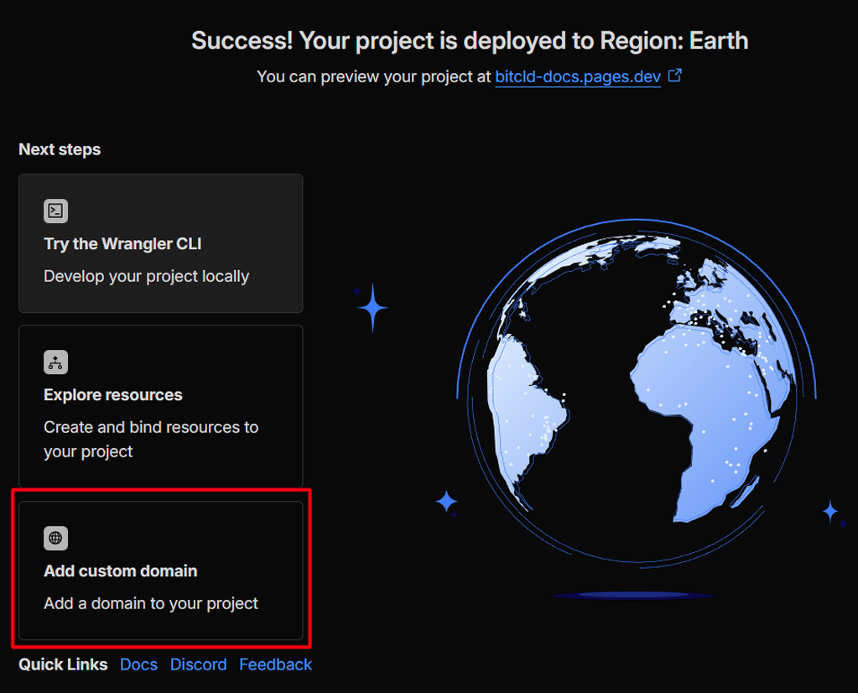The width and height of the screenshot is (858, 693).
Task: Open the bitcld-docs.pages.dev preview link
Action: (577, 77)
